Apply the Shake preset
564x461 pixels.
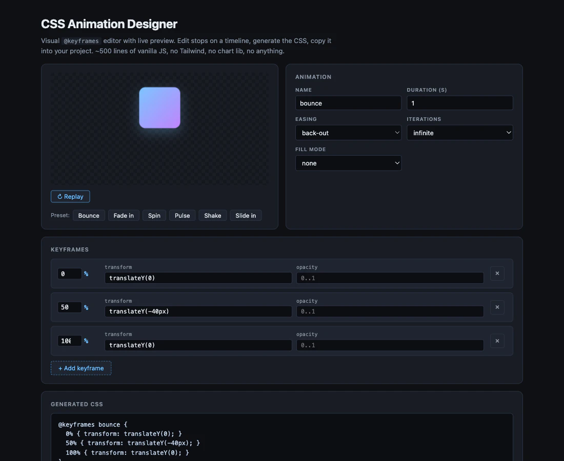point(213,216)
